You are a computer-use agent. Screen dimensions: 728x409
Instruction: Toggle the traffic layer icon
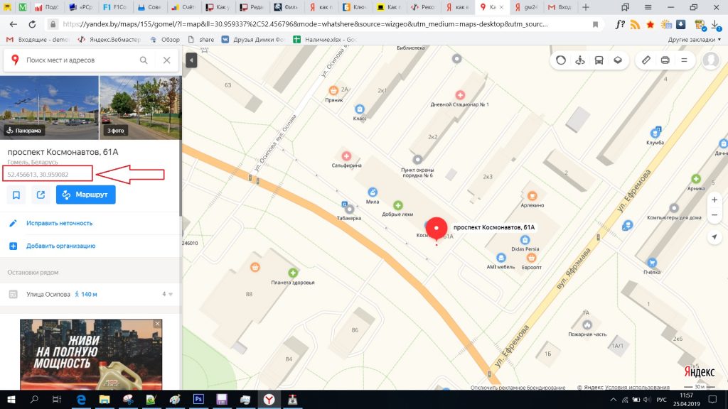pyautogui.click(x=561, y=60)
